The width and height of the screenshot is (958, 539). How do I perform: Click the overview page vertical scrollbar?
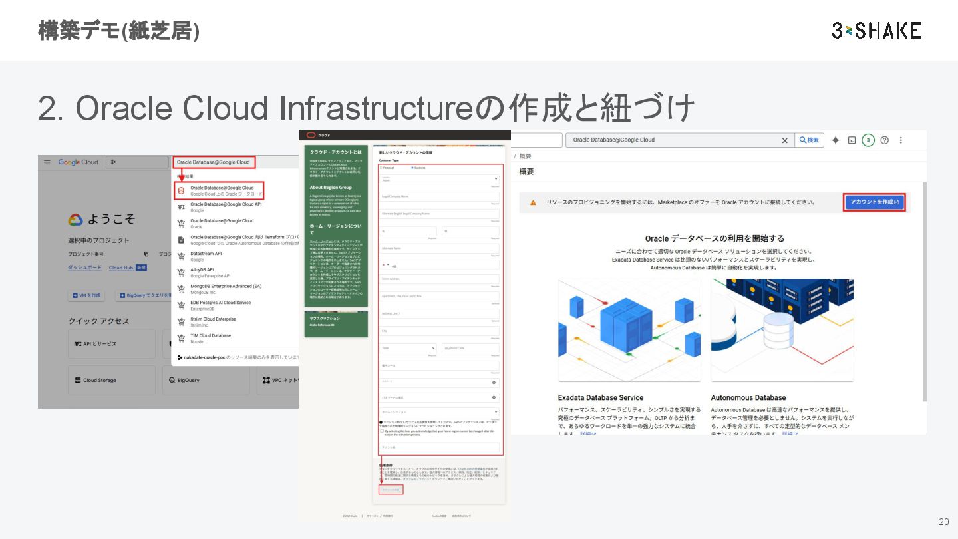click(x=923, y=291)
